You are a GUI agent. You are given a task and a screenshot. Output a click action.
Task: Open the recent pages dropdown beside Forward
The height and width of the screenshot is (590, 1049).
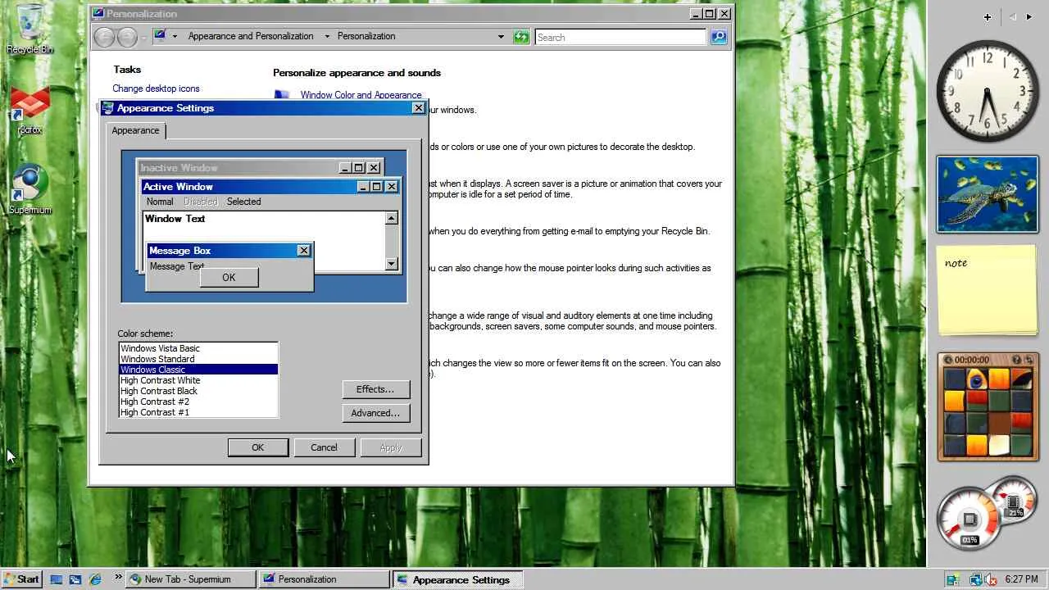[x=143, y=38]
